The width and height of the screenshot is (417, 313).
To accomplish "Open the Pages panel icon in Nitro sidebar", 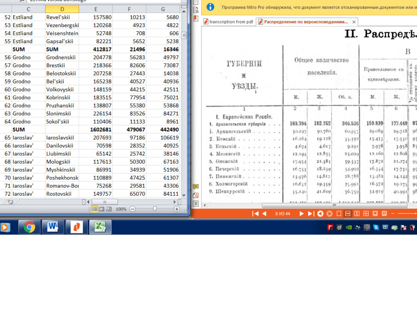I will [196, 2].
